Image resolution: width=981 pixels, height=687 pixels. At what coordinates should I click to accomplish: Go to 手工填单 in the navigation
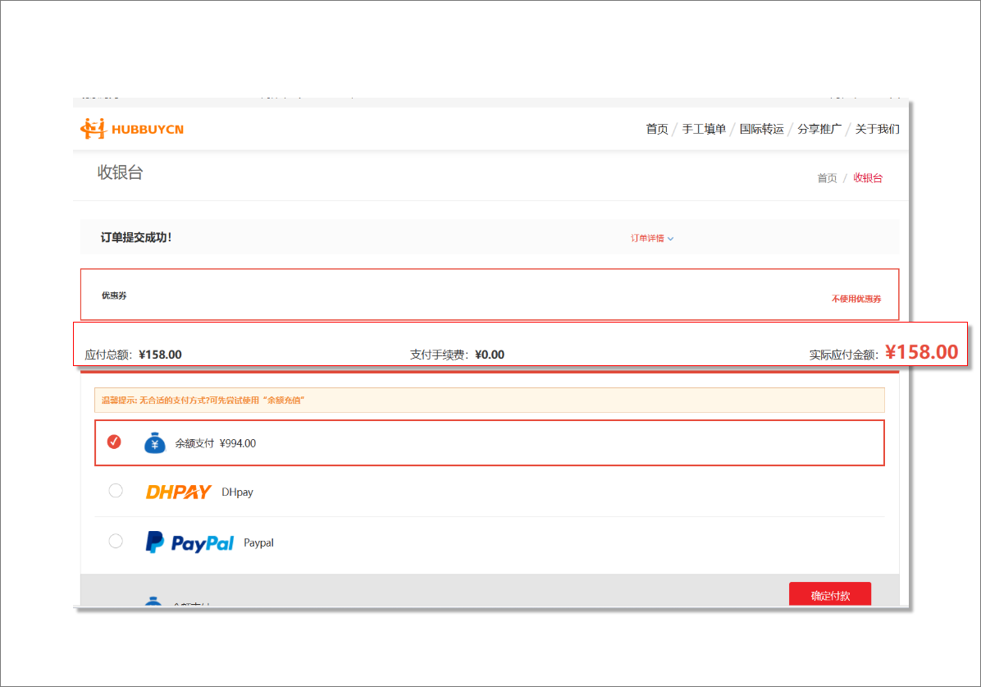pos(704,129)
